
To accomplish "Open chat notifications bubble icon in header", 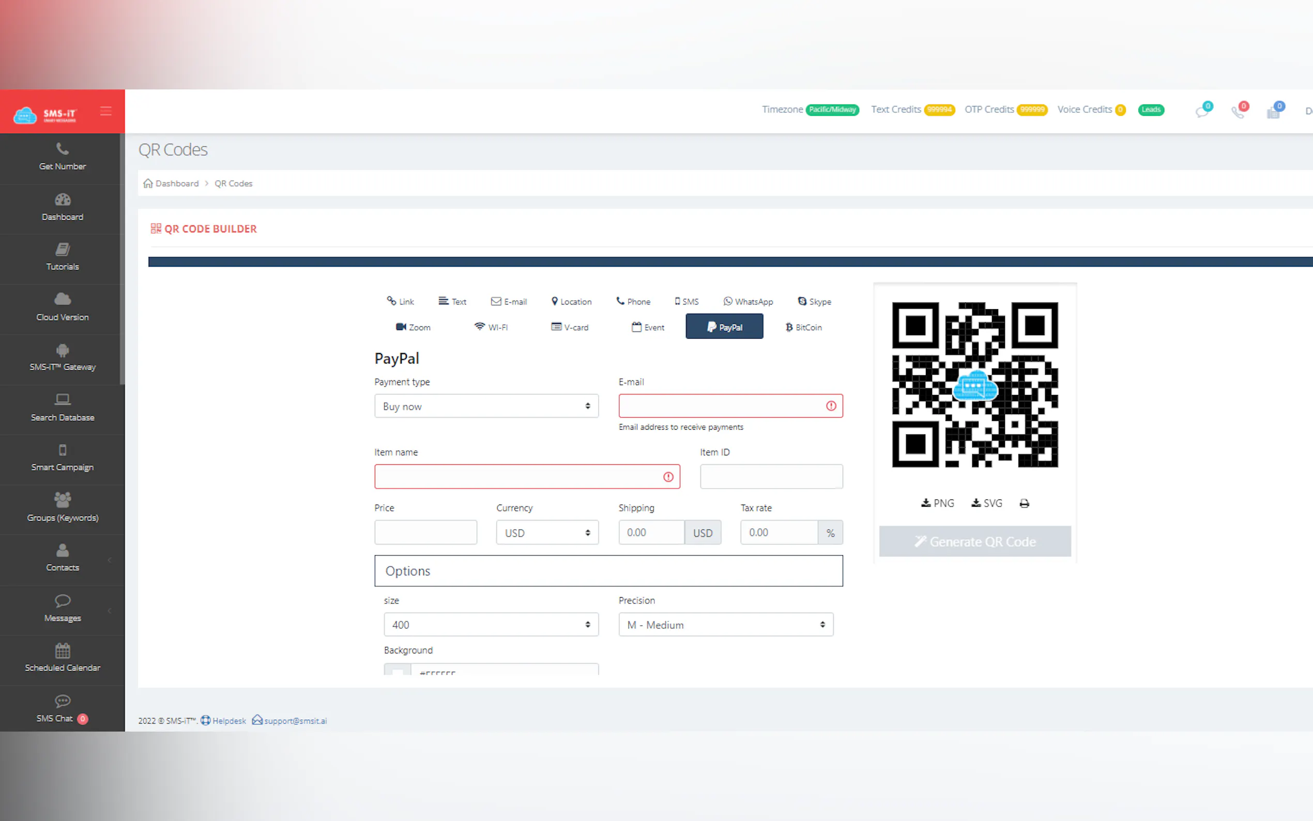I will 1202,111.
